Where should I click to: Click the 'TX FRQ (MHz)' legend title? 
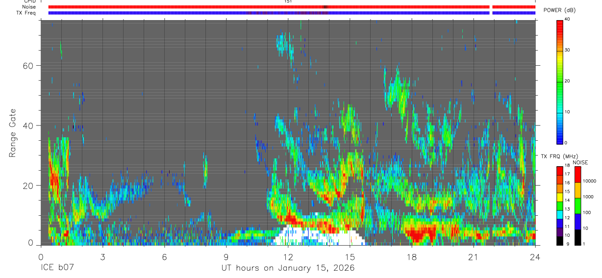559,156
